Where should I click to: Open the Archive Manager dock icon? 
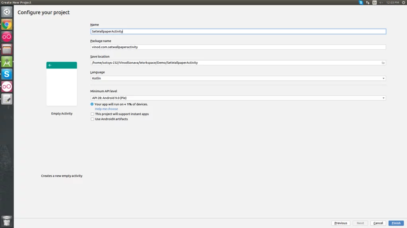pyautogui.click(x=6, y=49)
